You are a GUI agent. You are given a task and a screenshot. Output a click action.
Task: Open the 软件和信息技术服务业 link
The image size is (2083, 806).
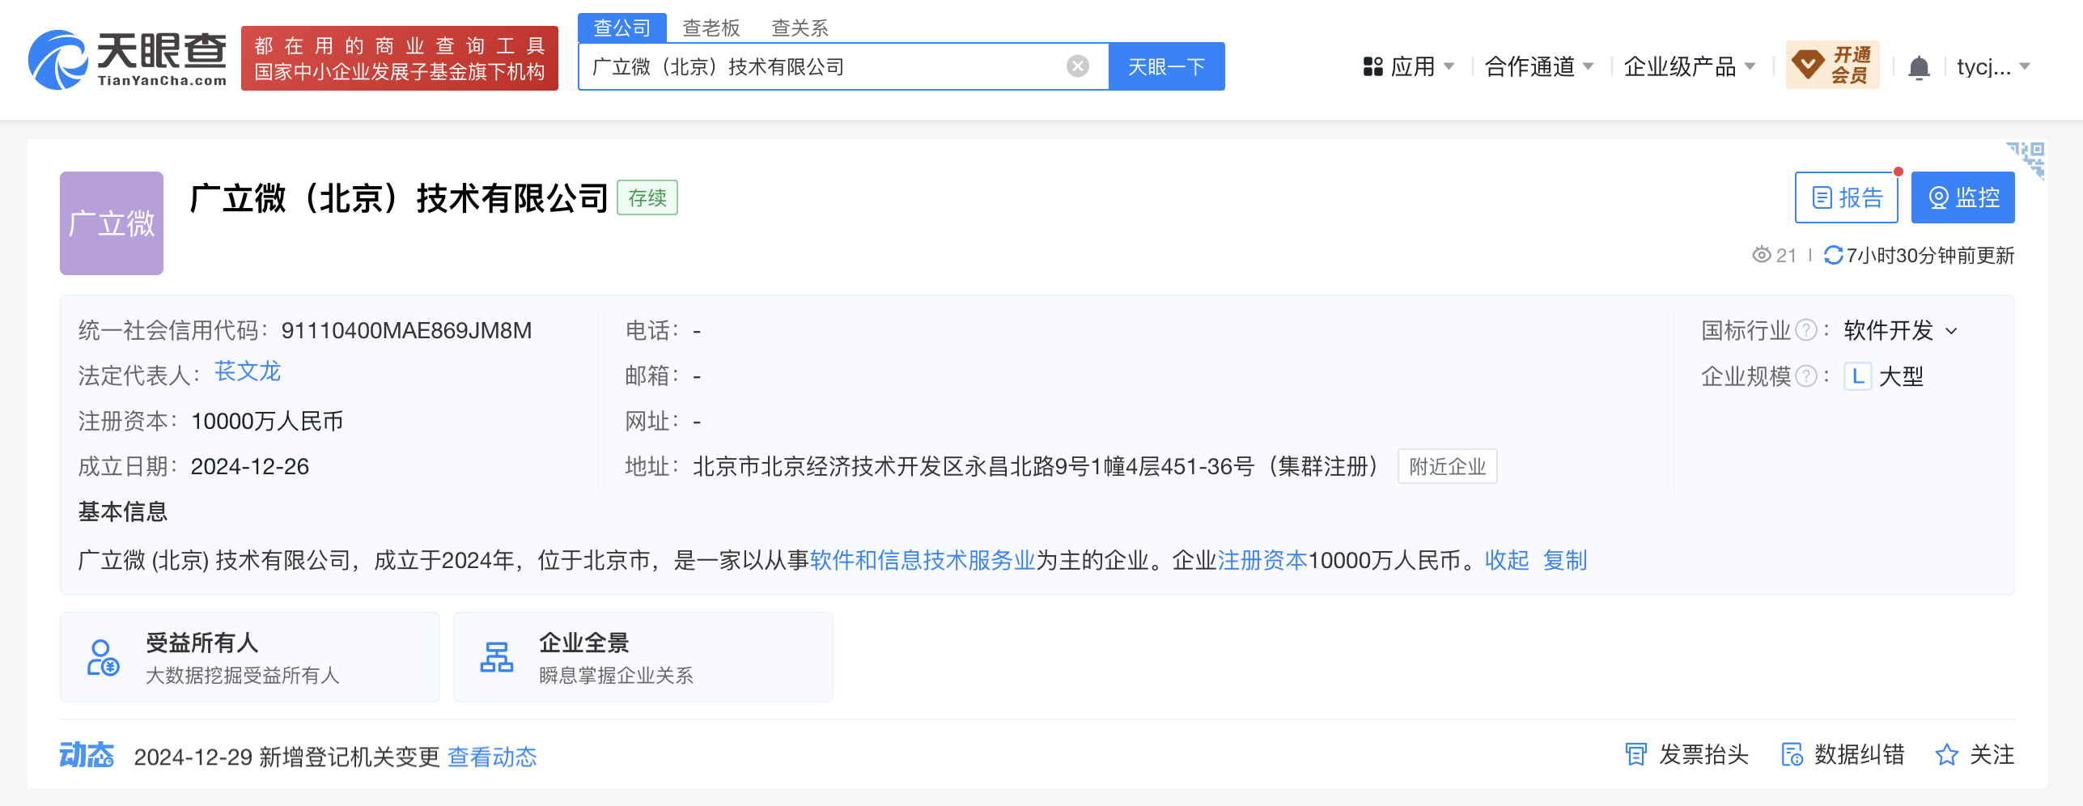point(923,560)
